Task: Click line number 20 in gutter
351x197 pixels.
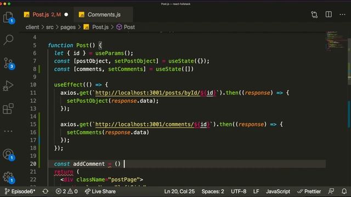Action: 33,164
